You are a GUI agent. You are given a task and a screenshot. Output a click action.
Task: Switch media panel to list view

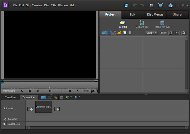point(103,33)
